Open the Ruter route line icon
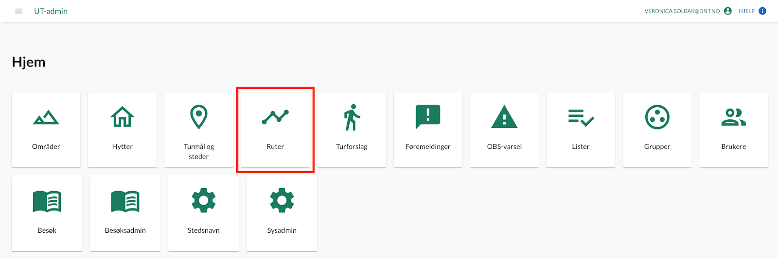The width and height of the screenshot is (778, 259). pyautogui.click(x=275, y=117)
